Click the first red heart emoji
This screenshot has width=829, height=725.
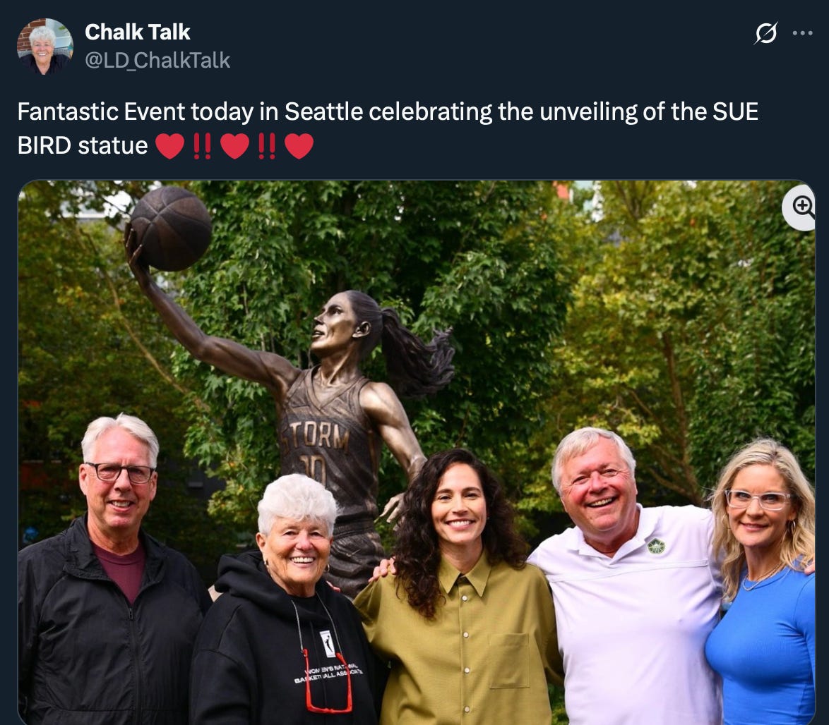point(169,146)
